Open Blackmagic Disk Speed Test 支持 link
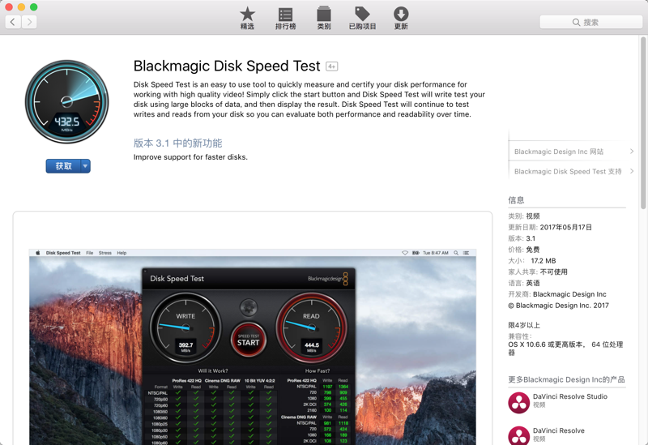This screenshot has height=445, width=648. (568, 171)
